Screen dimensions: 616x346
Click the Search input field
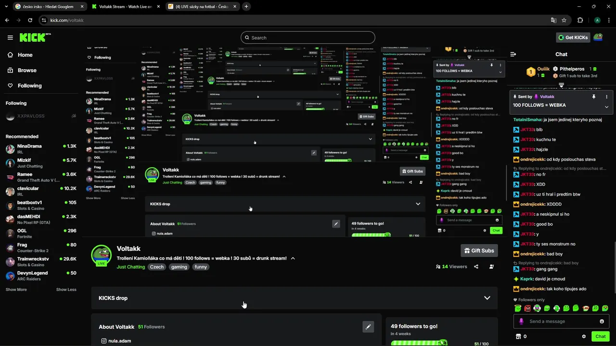coord(308,37)
